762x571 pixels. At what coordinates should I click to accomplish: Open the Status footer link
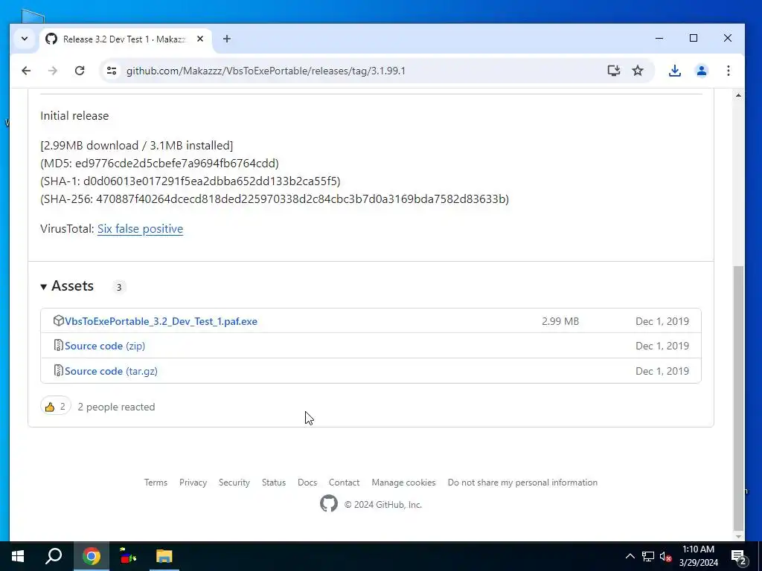(x=274, y=482)
